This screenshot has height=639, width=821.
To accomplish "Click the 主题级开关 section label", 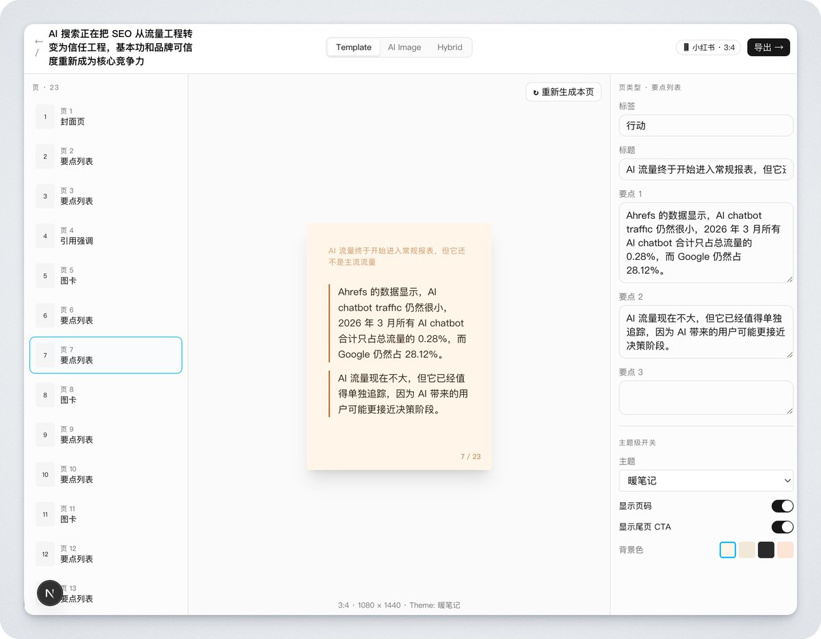I will (x=638, y=443).
